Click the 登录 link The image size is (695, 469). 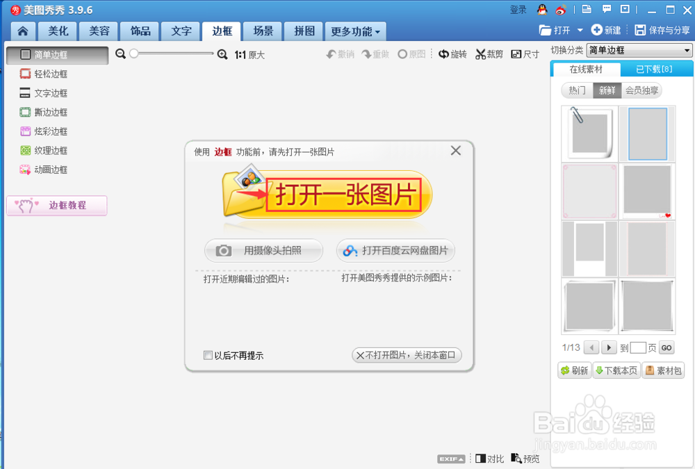(x=518, y=10)
